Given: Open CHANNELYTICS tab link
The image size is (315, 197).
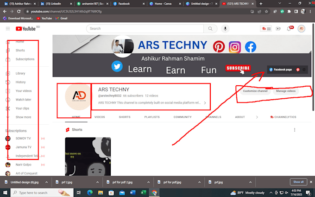Looking at the screenshot, I should [x=283, y=117].
